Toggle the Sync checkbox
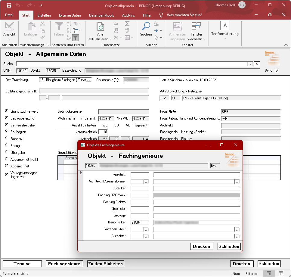 [x=277, y=70]
